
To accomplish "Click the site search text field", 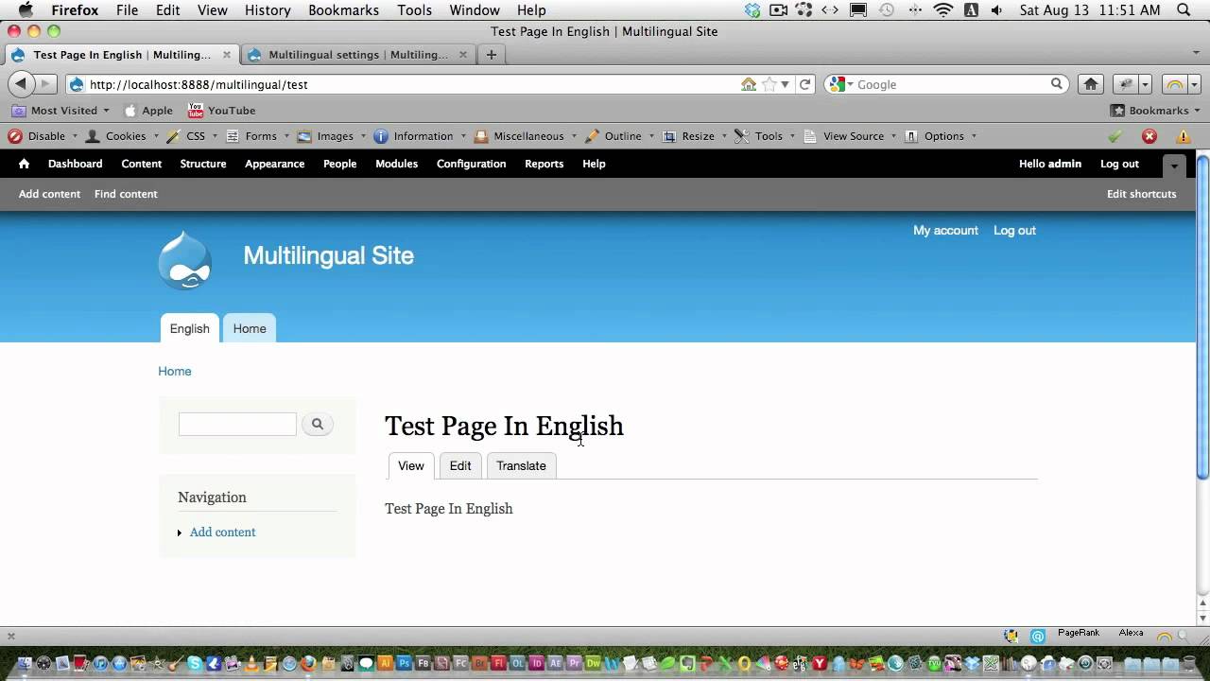I will (237, 424).
